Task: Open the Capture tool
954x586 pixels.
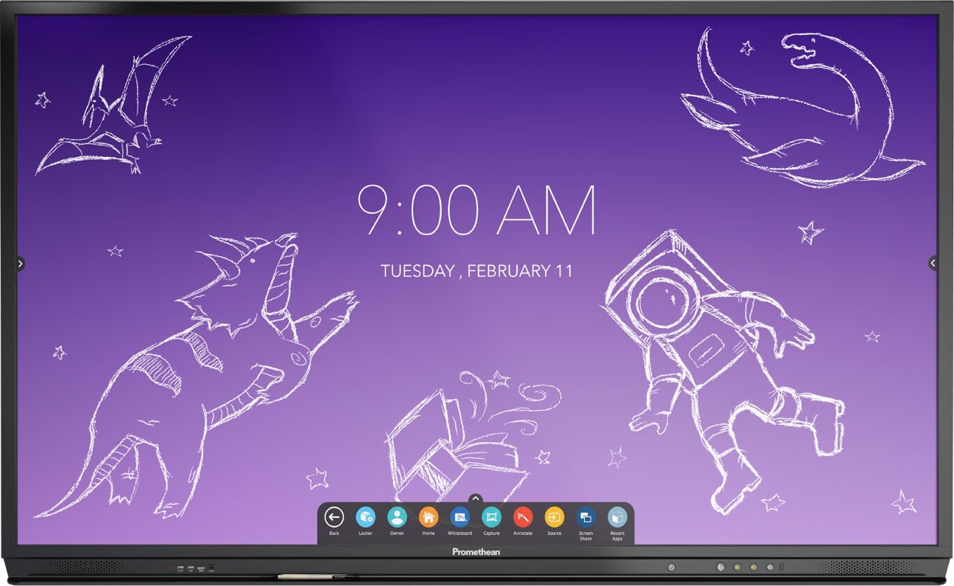Action: pos(491,518)
